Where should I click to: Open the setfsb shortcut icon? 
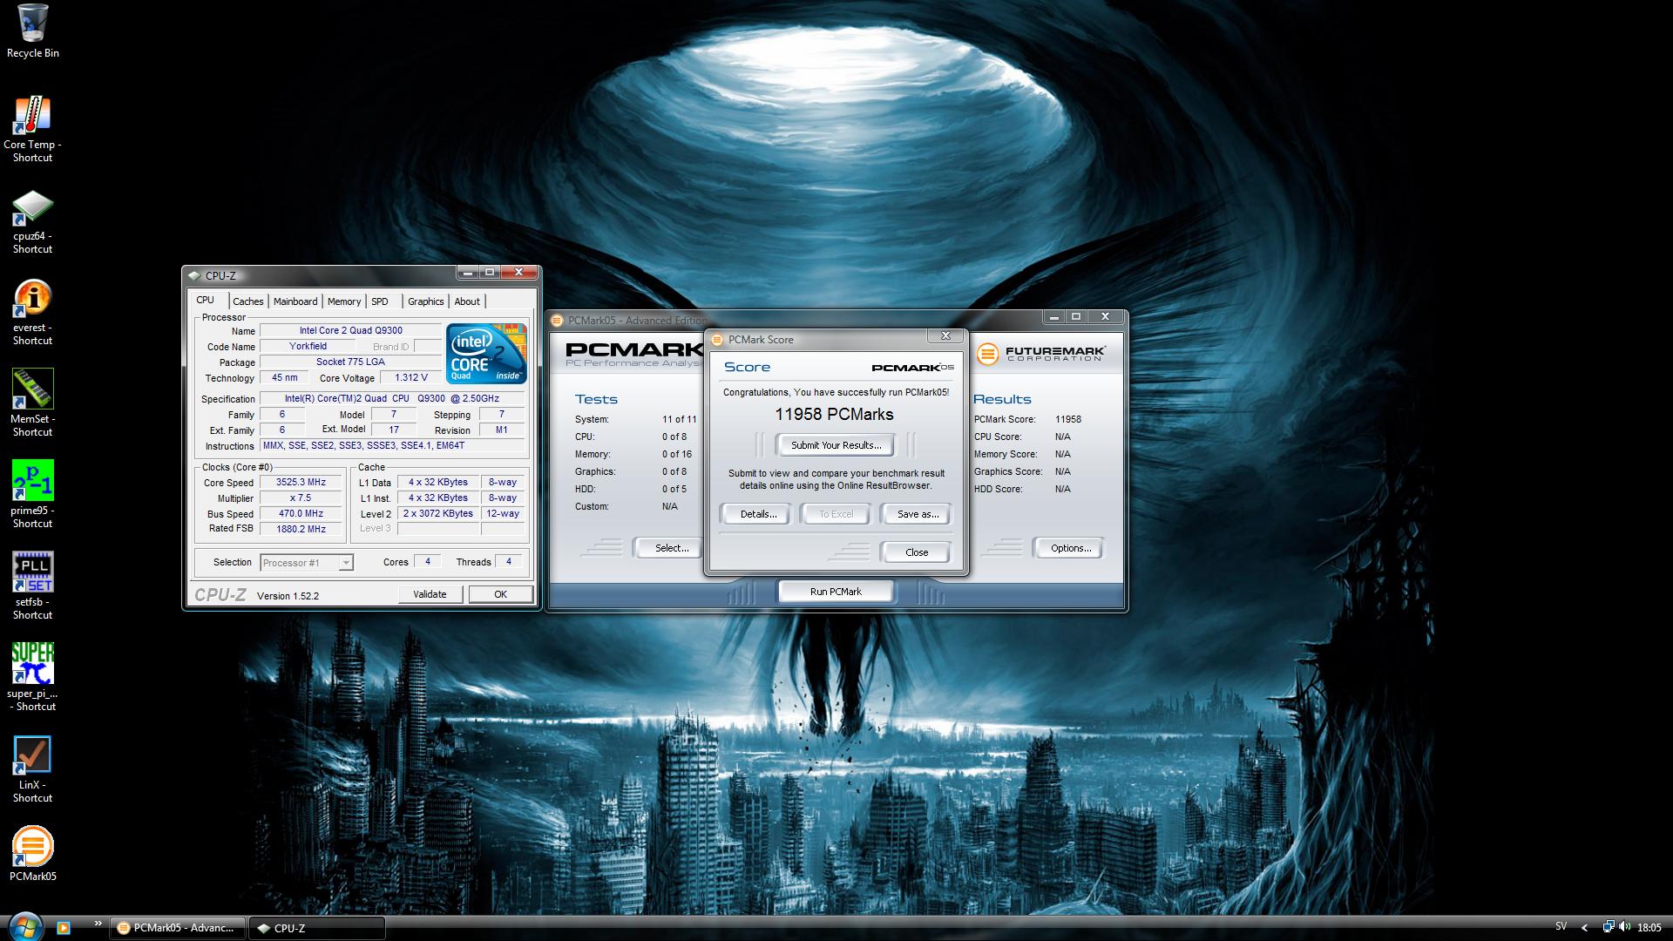point(32,586)
